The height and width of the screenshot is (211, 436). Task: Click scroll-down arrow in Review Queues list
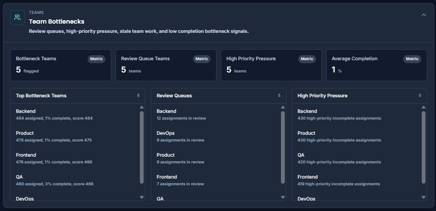[x=283, y=198]
